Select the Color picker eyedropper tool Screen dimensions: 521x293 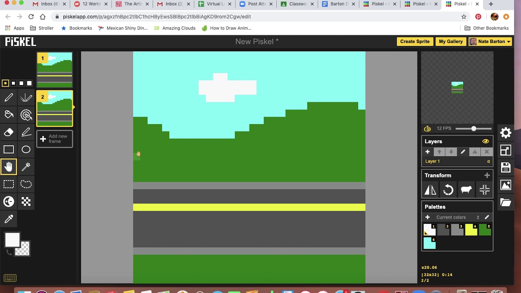pos(9,219)
